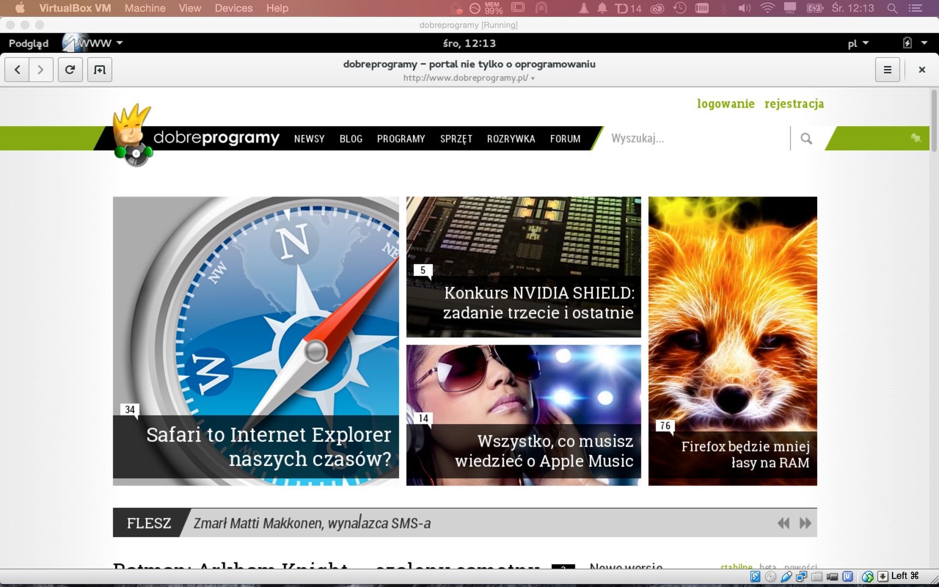Open Apple Music article tile

(x=524, y=415)
